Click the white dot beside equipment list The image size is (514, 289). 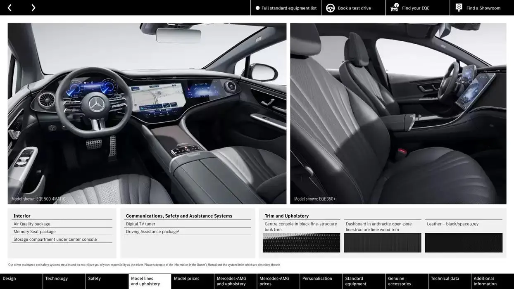click(x=258, y=8)
